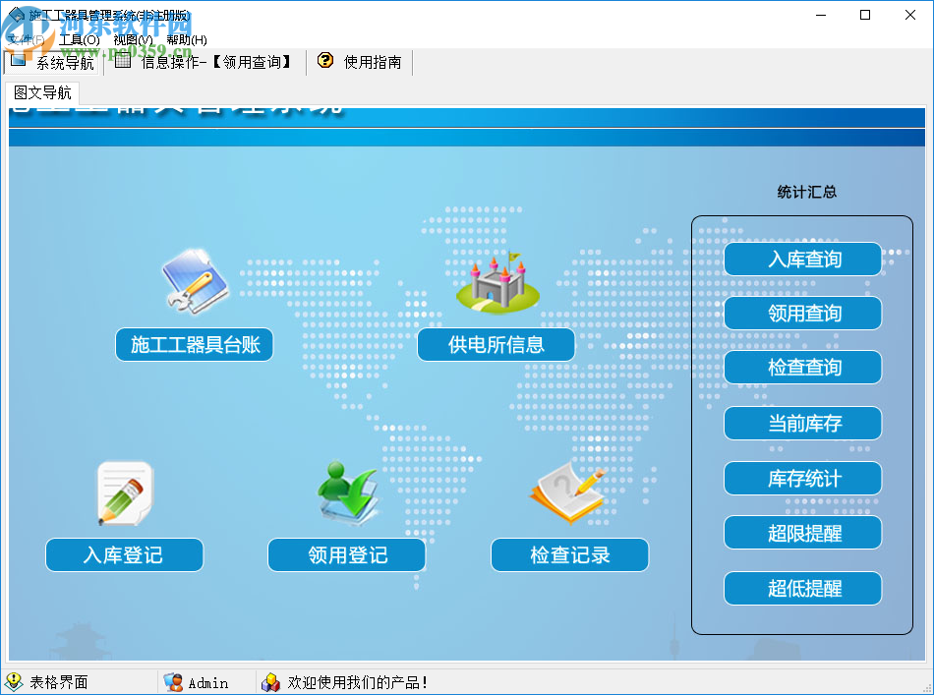Viewport: 934px width, 695px height.
Task: Open the 领用登记 button
Action: click(347, 555)
